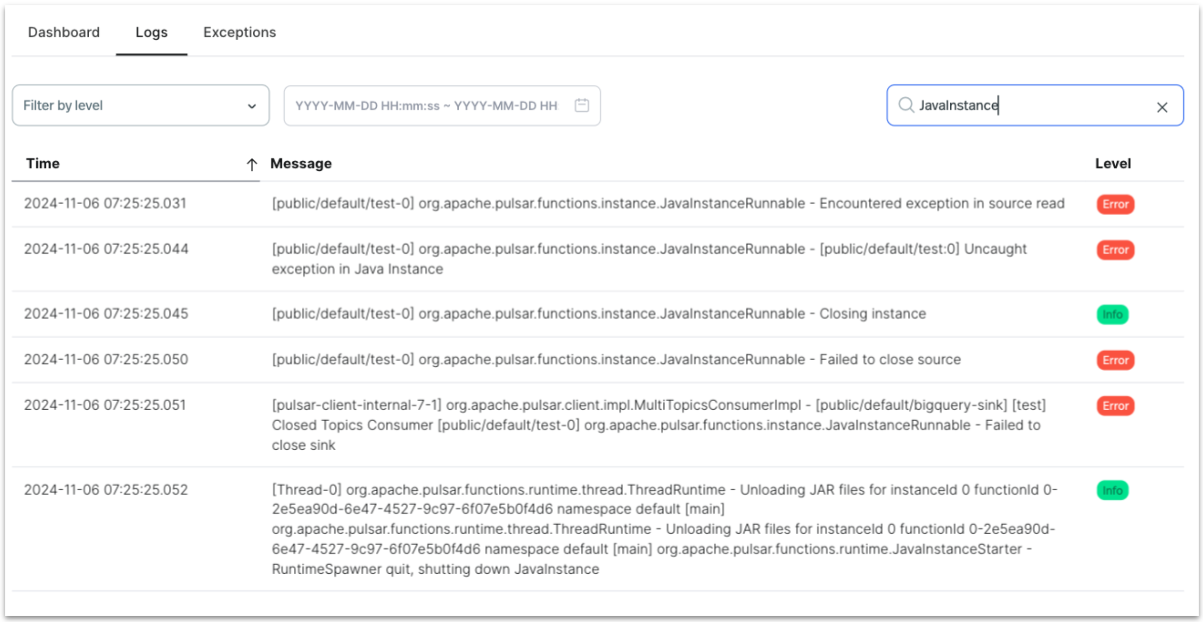This screenshot has width=1203, height=622.
Task: Sort logs by clicking the Time header
Action: click(x=42, y=163)
